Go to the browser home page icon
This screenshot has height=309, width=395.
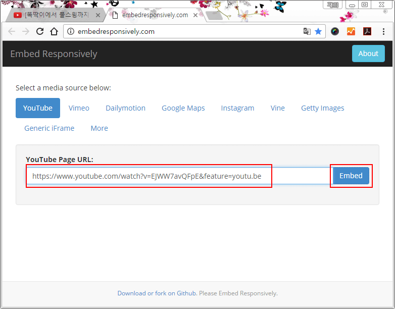pos(54,31)
